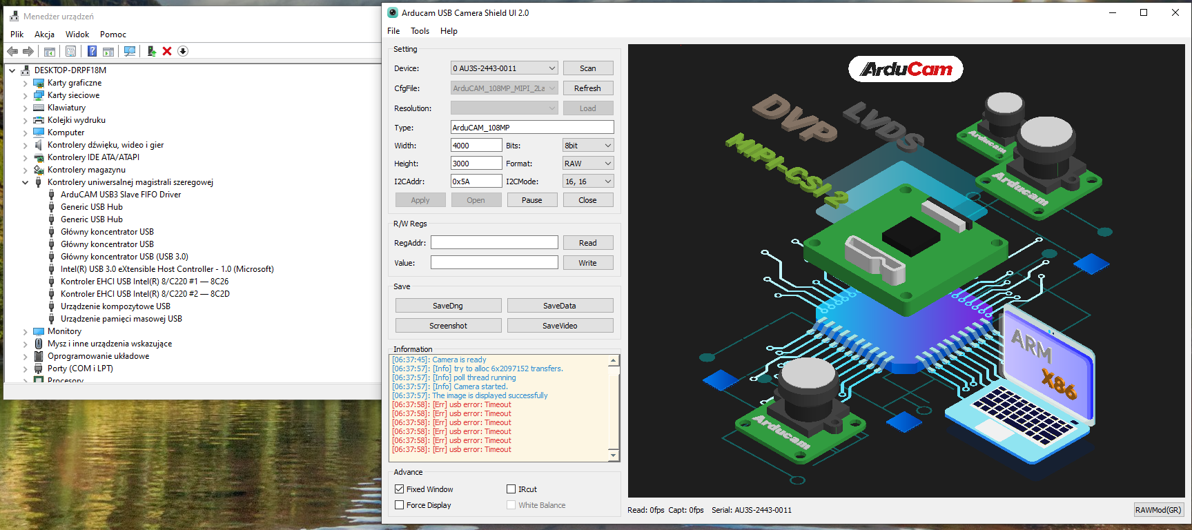Click the Oprogramowanie układowe chip icon
1192x530 pixels.
[39, 356]
